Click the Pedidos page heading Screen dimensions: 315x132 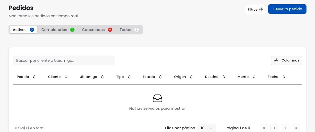click(21, 8)
